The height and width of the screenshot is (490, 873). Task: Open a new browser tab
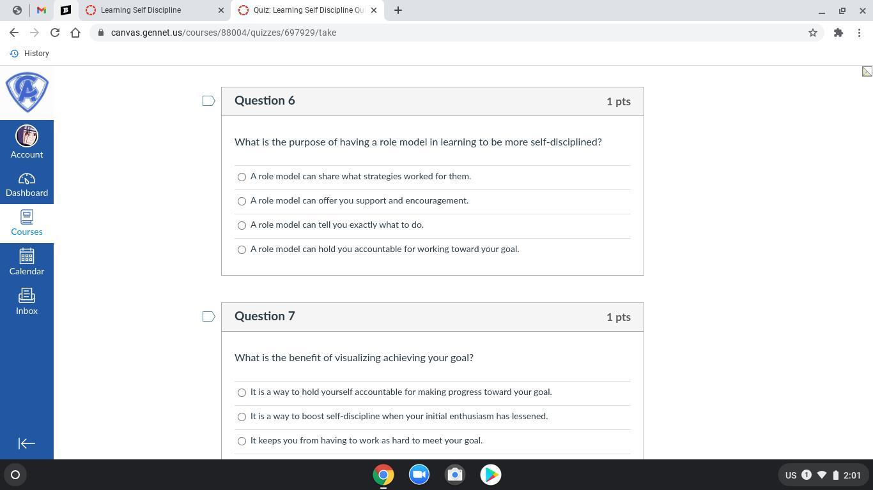398,10
